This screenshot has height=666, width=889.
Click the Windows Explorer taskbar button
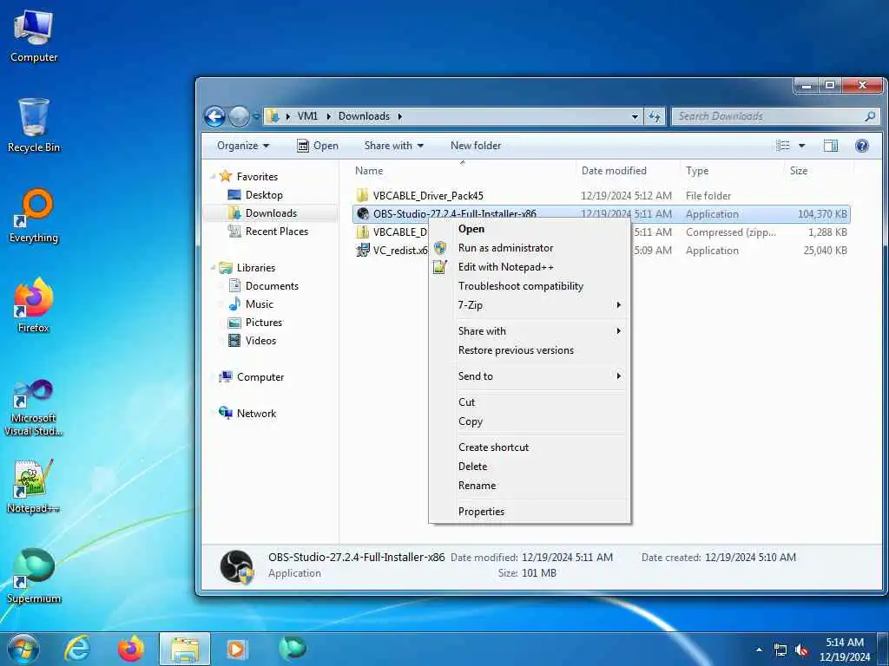click(185, 649)
